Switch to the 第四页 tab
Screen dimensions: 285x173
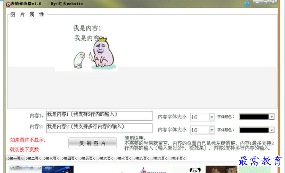70,158
